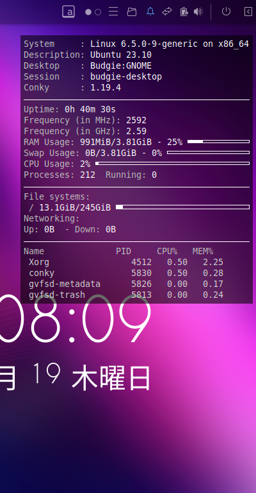This screenshot has width=256, height=493.
Task: Open the folder places indicator
Action: pos(132,12)
